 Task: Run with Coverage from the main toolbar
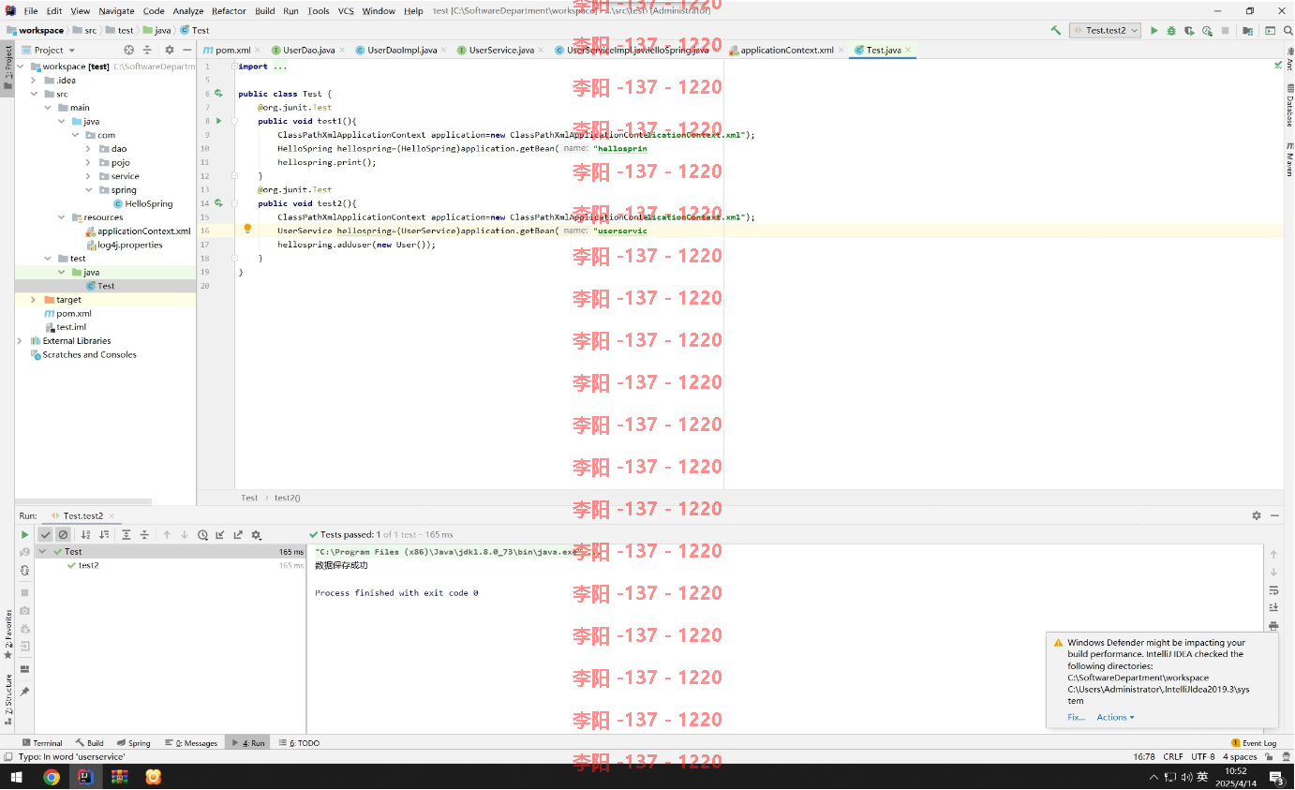(1189, 30)
